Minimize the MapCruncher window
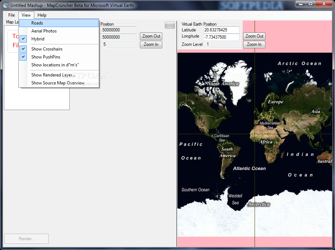 [x=301, y=4]
